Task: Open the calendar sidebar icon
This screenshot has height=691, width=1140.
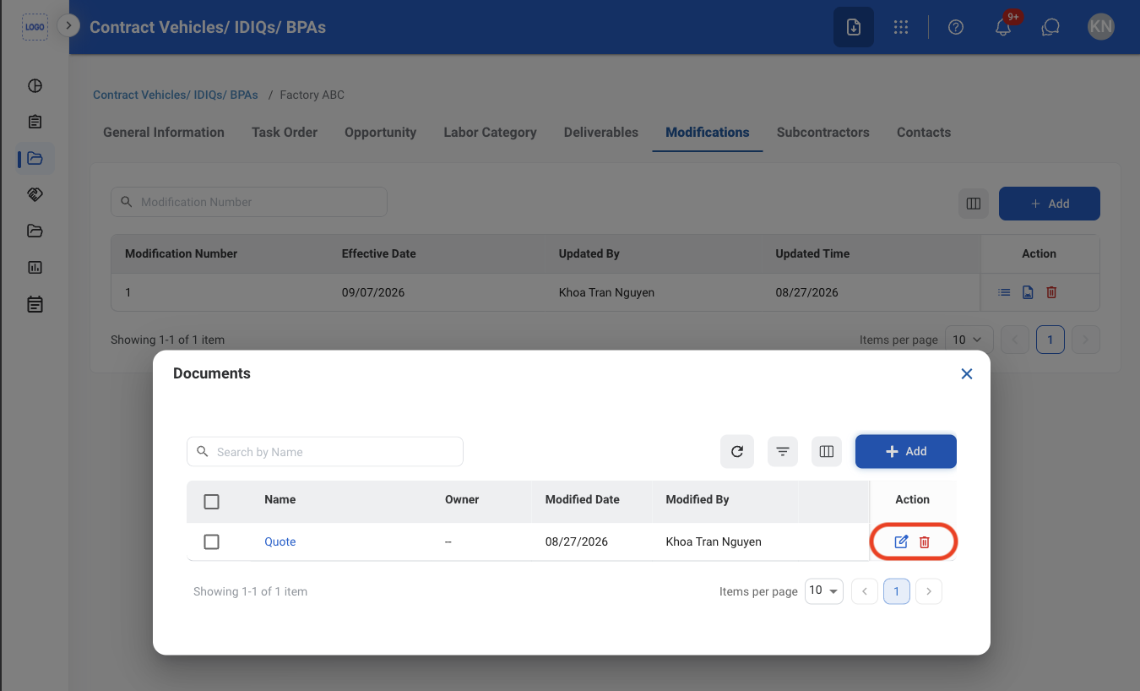Action: (x=35, y=304)
